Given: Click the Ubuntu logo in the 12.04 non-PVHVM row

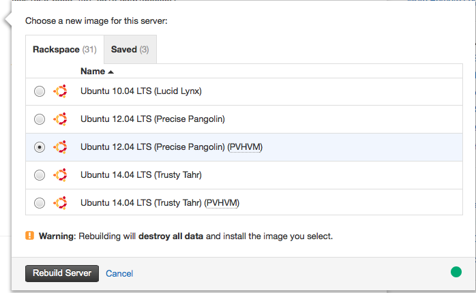Looking at the screenshot, I should pos(60,119).
